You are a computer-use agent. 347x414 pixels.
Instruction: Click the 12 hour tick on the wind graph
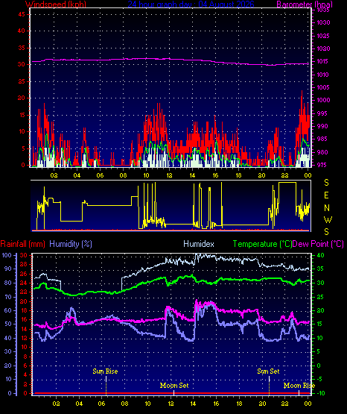pyautogui.click(x=169, y=175)
